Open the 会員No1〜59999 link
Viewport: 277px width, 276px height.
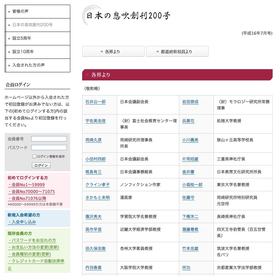point(26,185)
